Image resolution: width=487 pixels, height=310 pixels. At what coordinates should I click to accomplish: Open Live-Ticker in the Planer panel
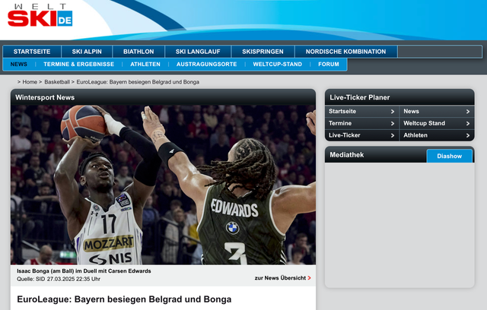(x=361, y=135)
